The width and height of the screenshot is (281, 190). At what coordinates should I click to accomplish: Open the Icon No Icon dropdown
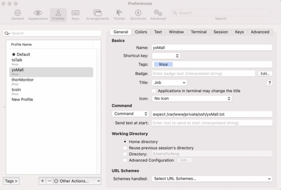192,99
